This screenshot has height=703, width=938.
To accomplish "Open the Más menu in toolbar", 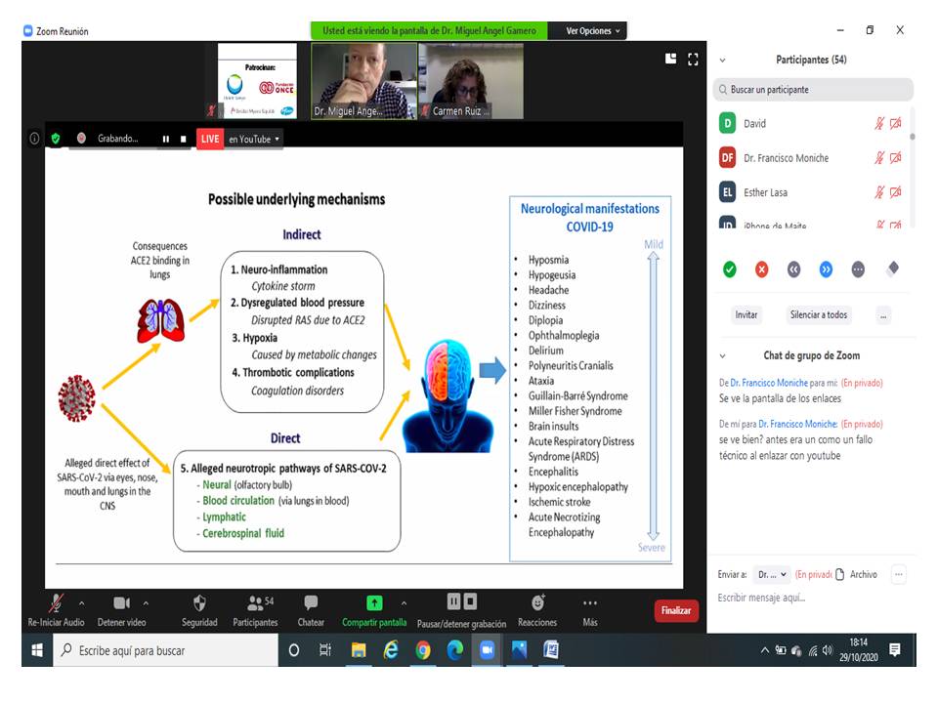I will 589,603.
